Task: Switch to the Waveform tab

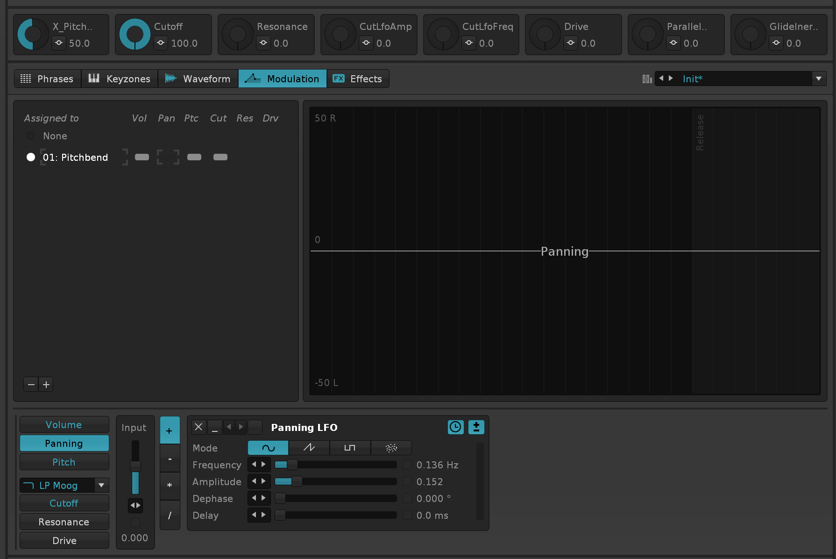Action: 198,79
